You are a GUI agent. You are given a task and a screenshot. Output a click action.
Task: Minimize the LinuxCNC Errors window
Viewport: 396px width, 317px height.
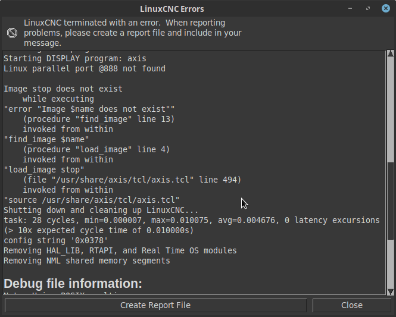pos(350,8)
